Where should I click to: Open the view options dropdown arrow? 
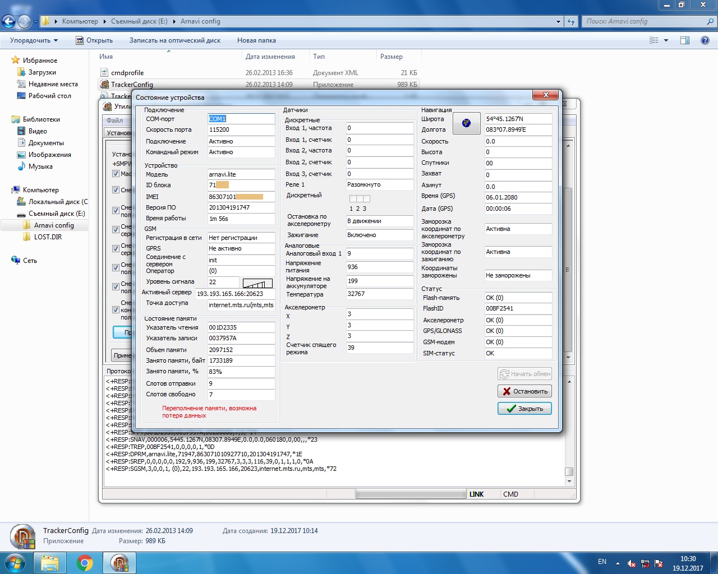point(666,40)
